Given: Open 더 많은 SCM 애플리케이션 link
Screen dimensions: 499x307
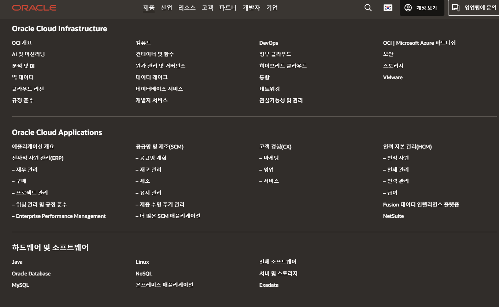Looking at the screenshot, I should [x=168, y=216].
